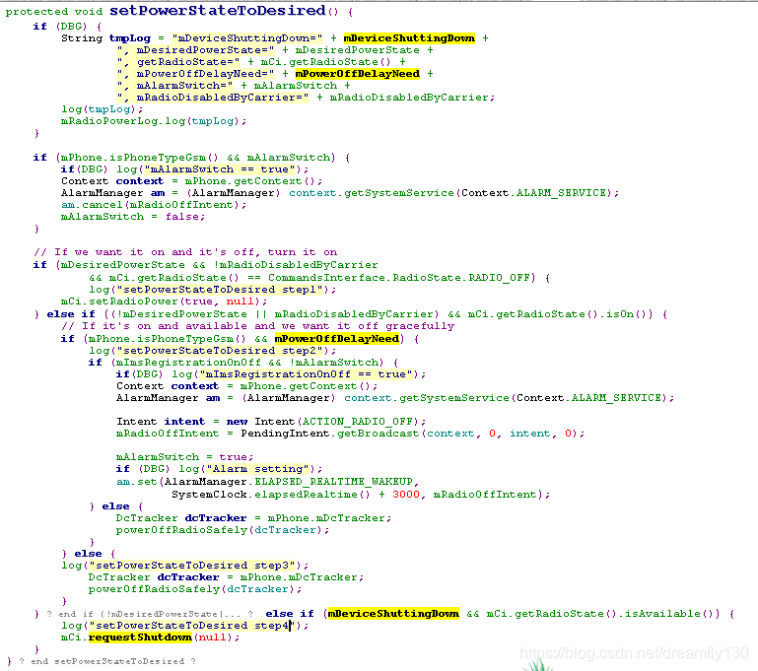Click "mImsRegistrationOnOff == true" log string

click(306, 374)
